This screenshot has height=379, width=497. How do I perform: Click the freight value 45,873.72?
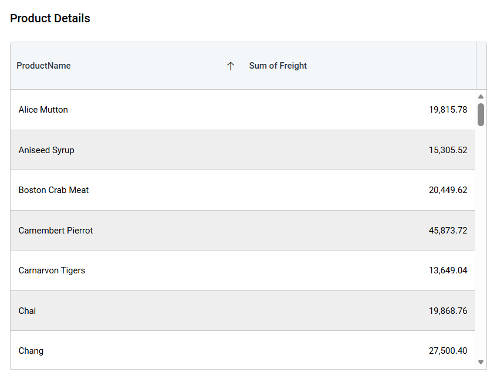448,231
